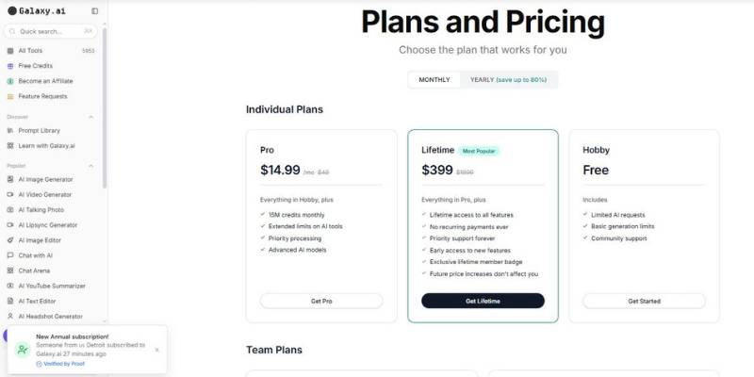Click the AI YouTube Summarizer icon

pyautogui.click(x=10, y=286)
